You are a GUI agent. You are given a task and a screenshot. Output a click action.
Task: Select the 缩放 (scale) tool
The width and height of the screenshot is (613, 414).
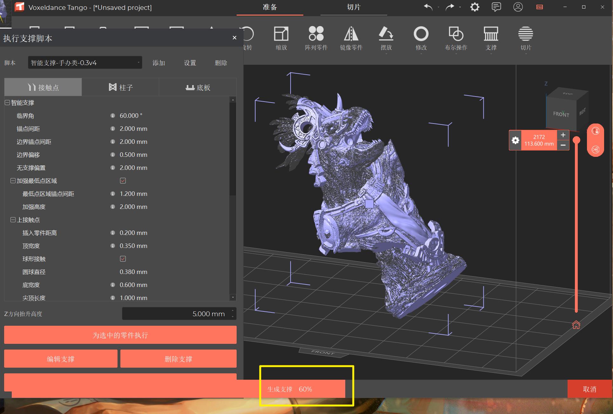pyautogui.click(x=281, y=38)
